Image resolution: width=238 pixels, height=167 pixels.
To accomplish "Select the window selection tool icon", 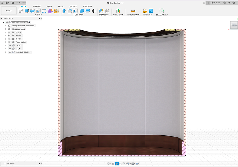I will point(162,11).
